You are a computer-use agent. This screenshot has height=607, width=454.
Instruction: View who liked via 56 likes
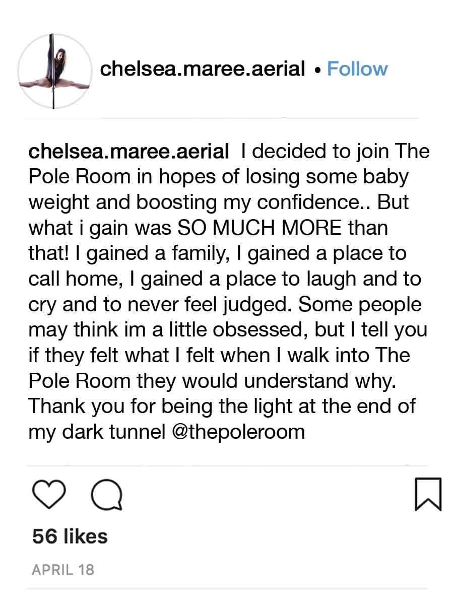[x=70, y=536]
